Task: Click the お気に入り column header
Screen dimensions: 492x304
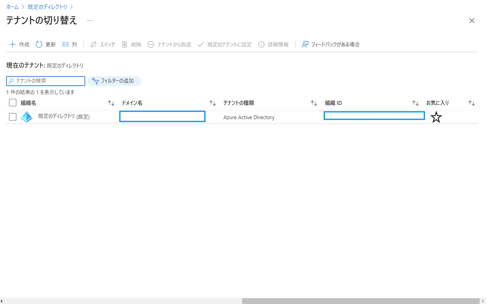Action: pyautogui.click(x=437, y=103)
